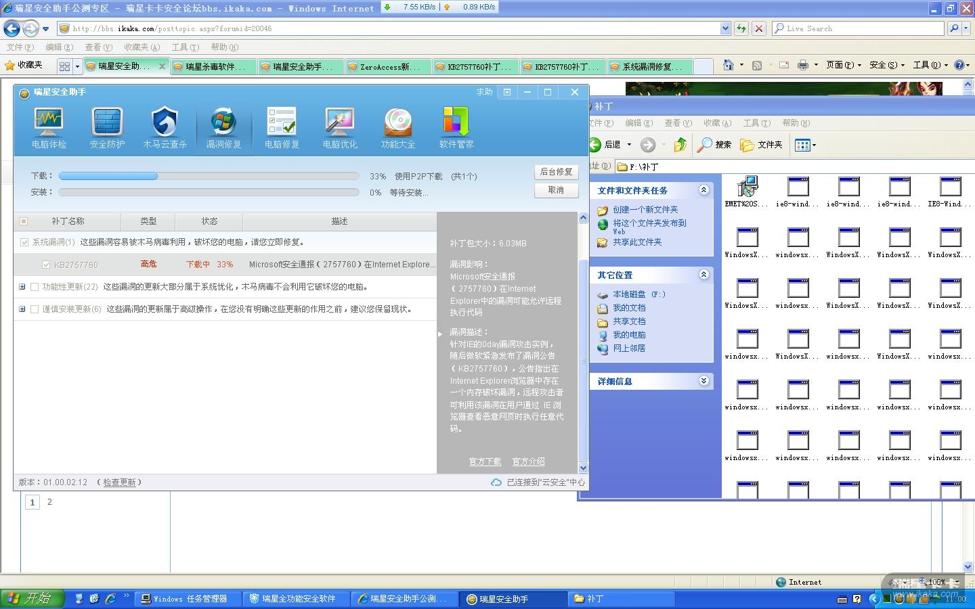The width and height of the screenshot is (975, 609).
Task: Click the 搜索 toolbar icon in Explorer
Action: (715, 144)
